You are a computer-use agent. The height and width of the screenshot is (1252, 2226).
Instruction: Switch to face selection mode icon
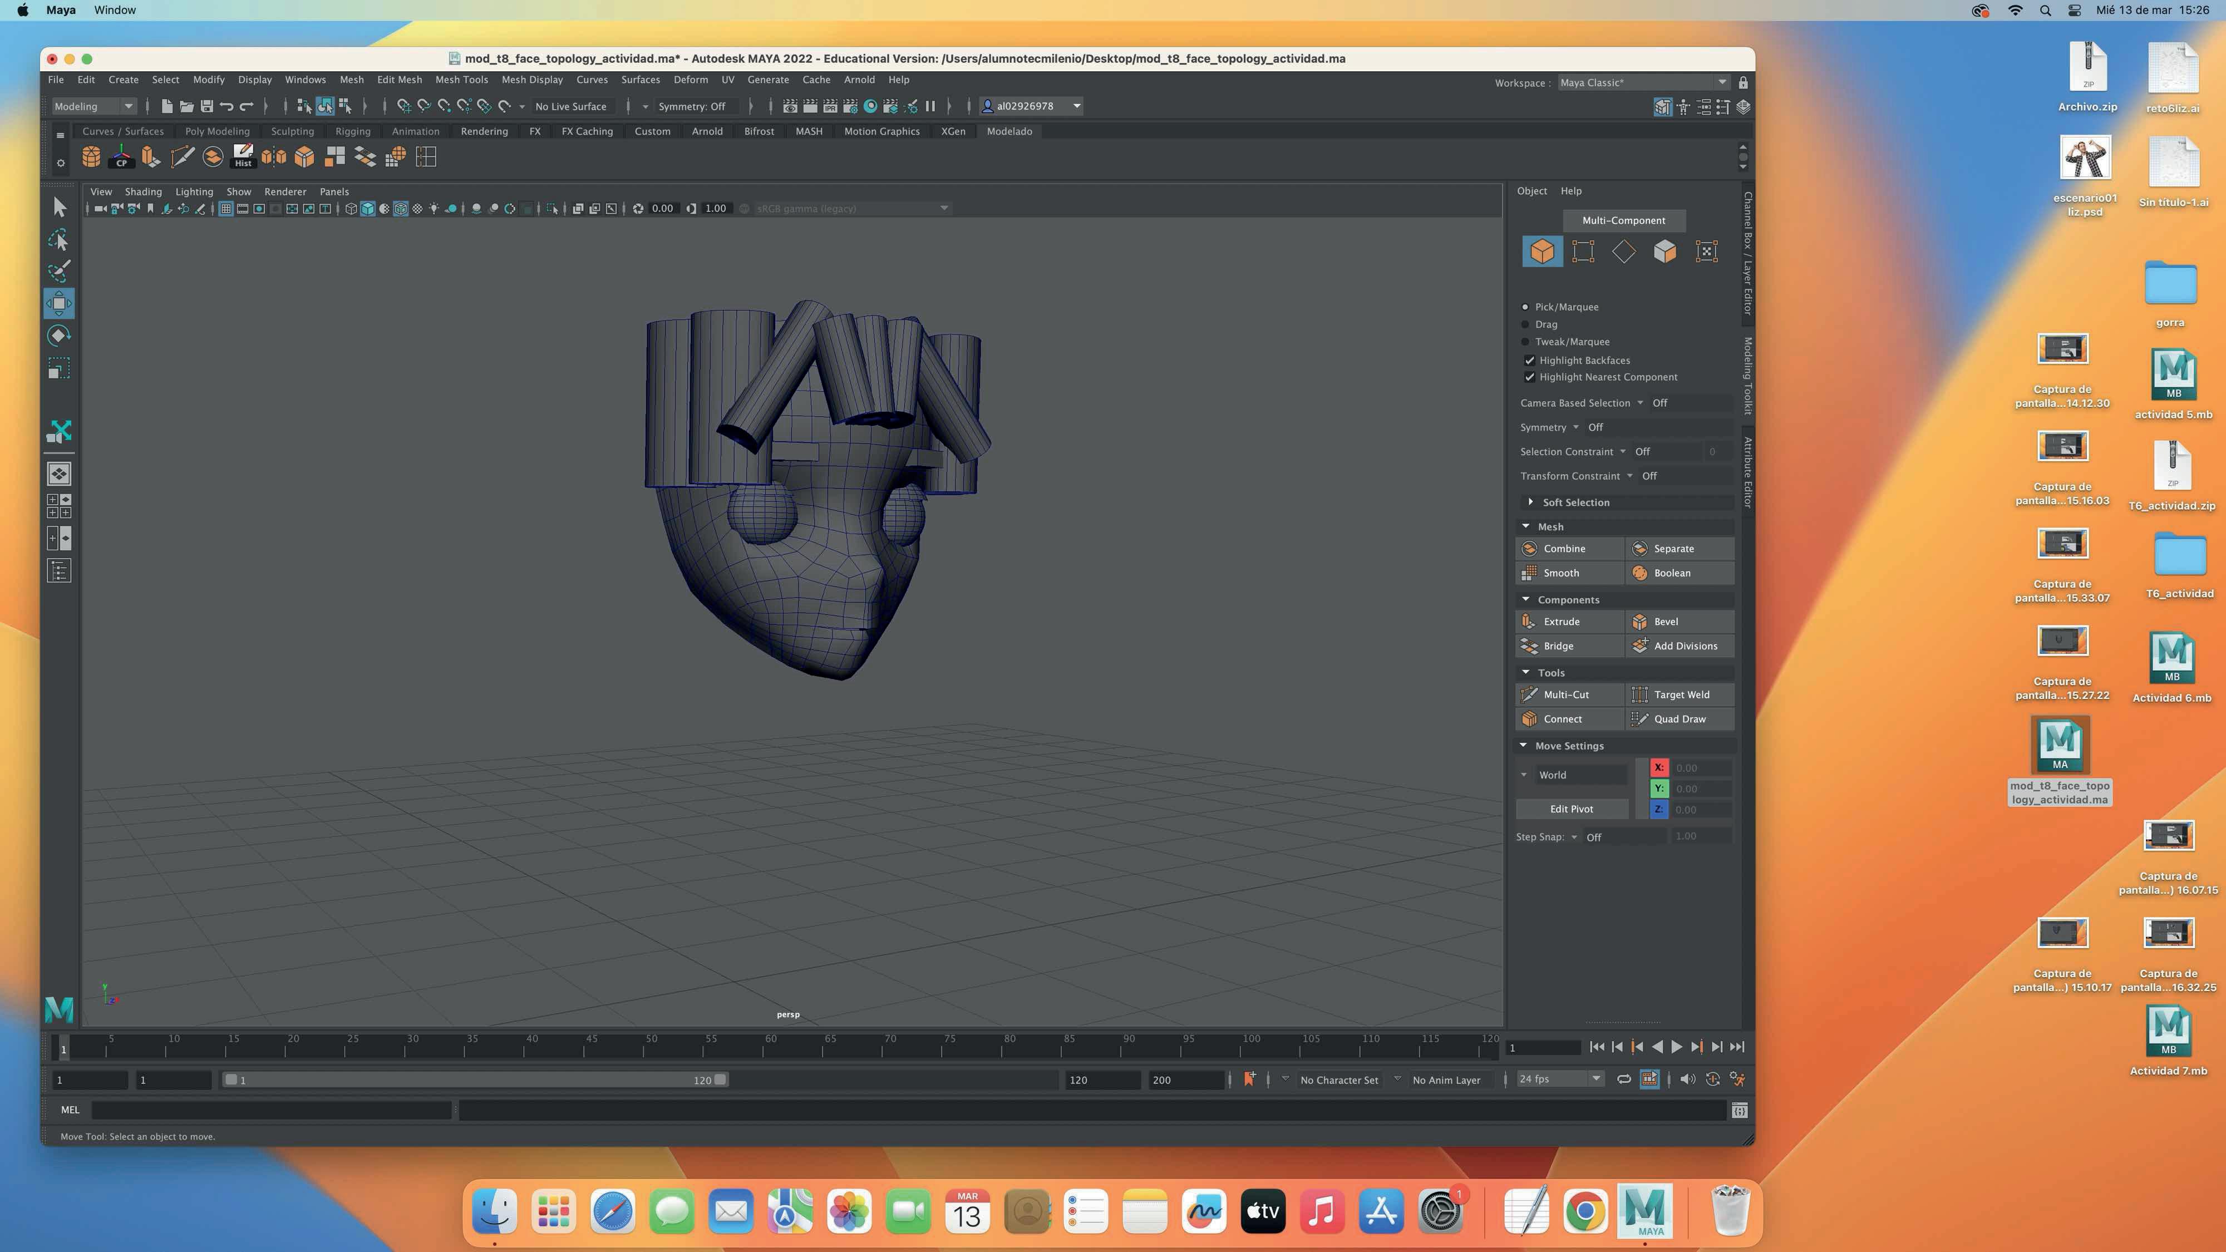pyautogui.click(x=1664, y=252)
